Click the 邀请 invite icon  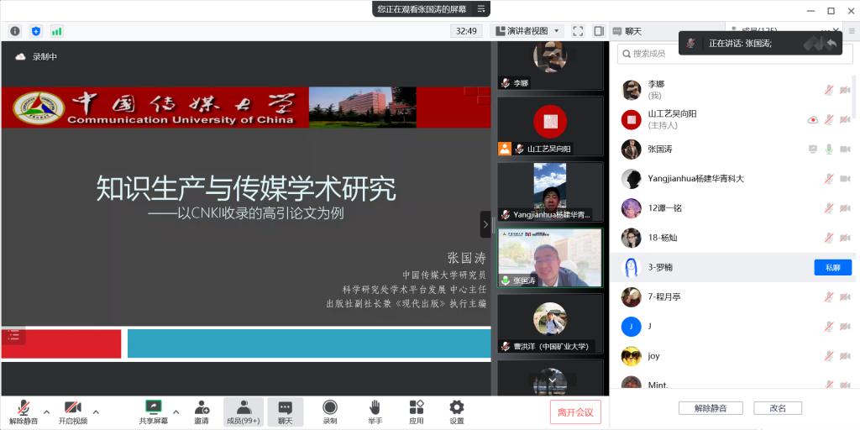point(202,412)
